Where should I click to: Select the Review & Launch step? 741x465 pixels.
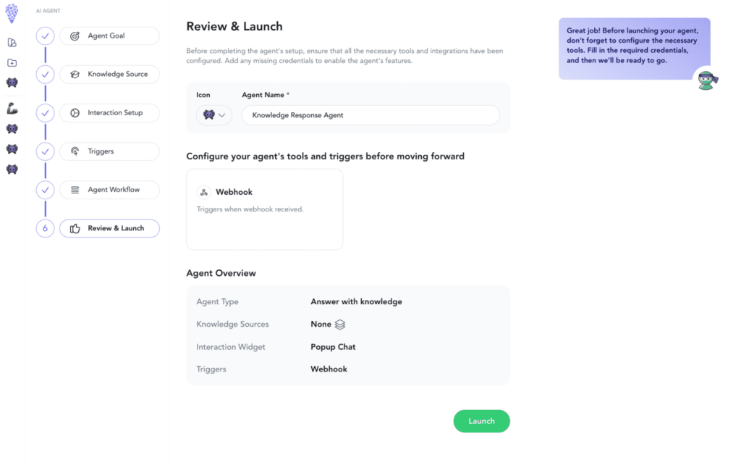(109, 227)
